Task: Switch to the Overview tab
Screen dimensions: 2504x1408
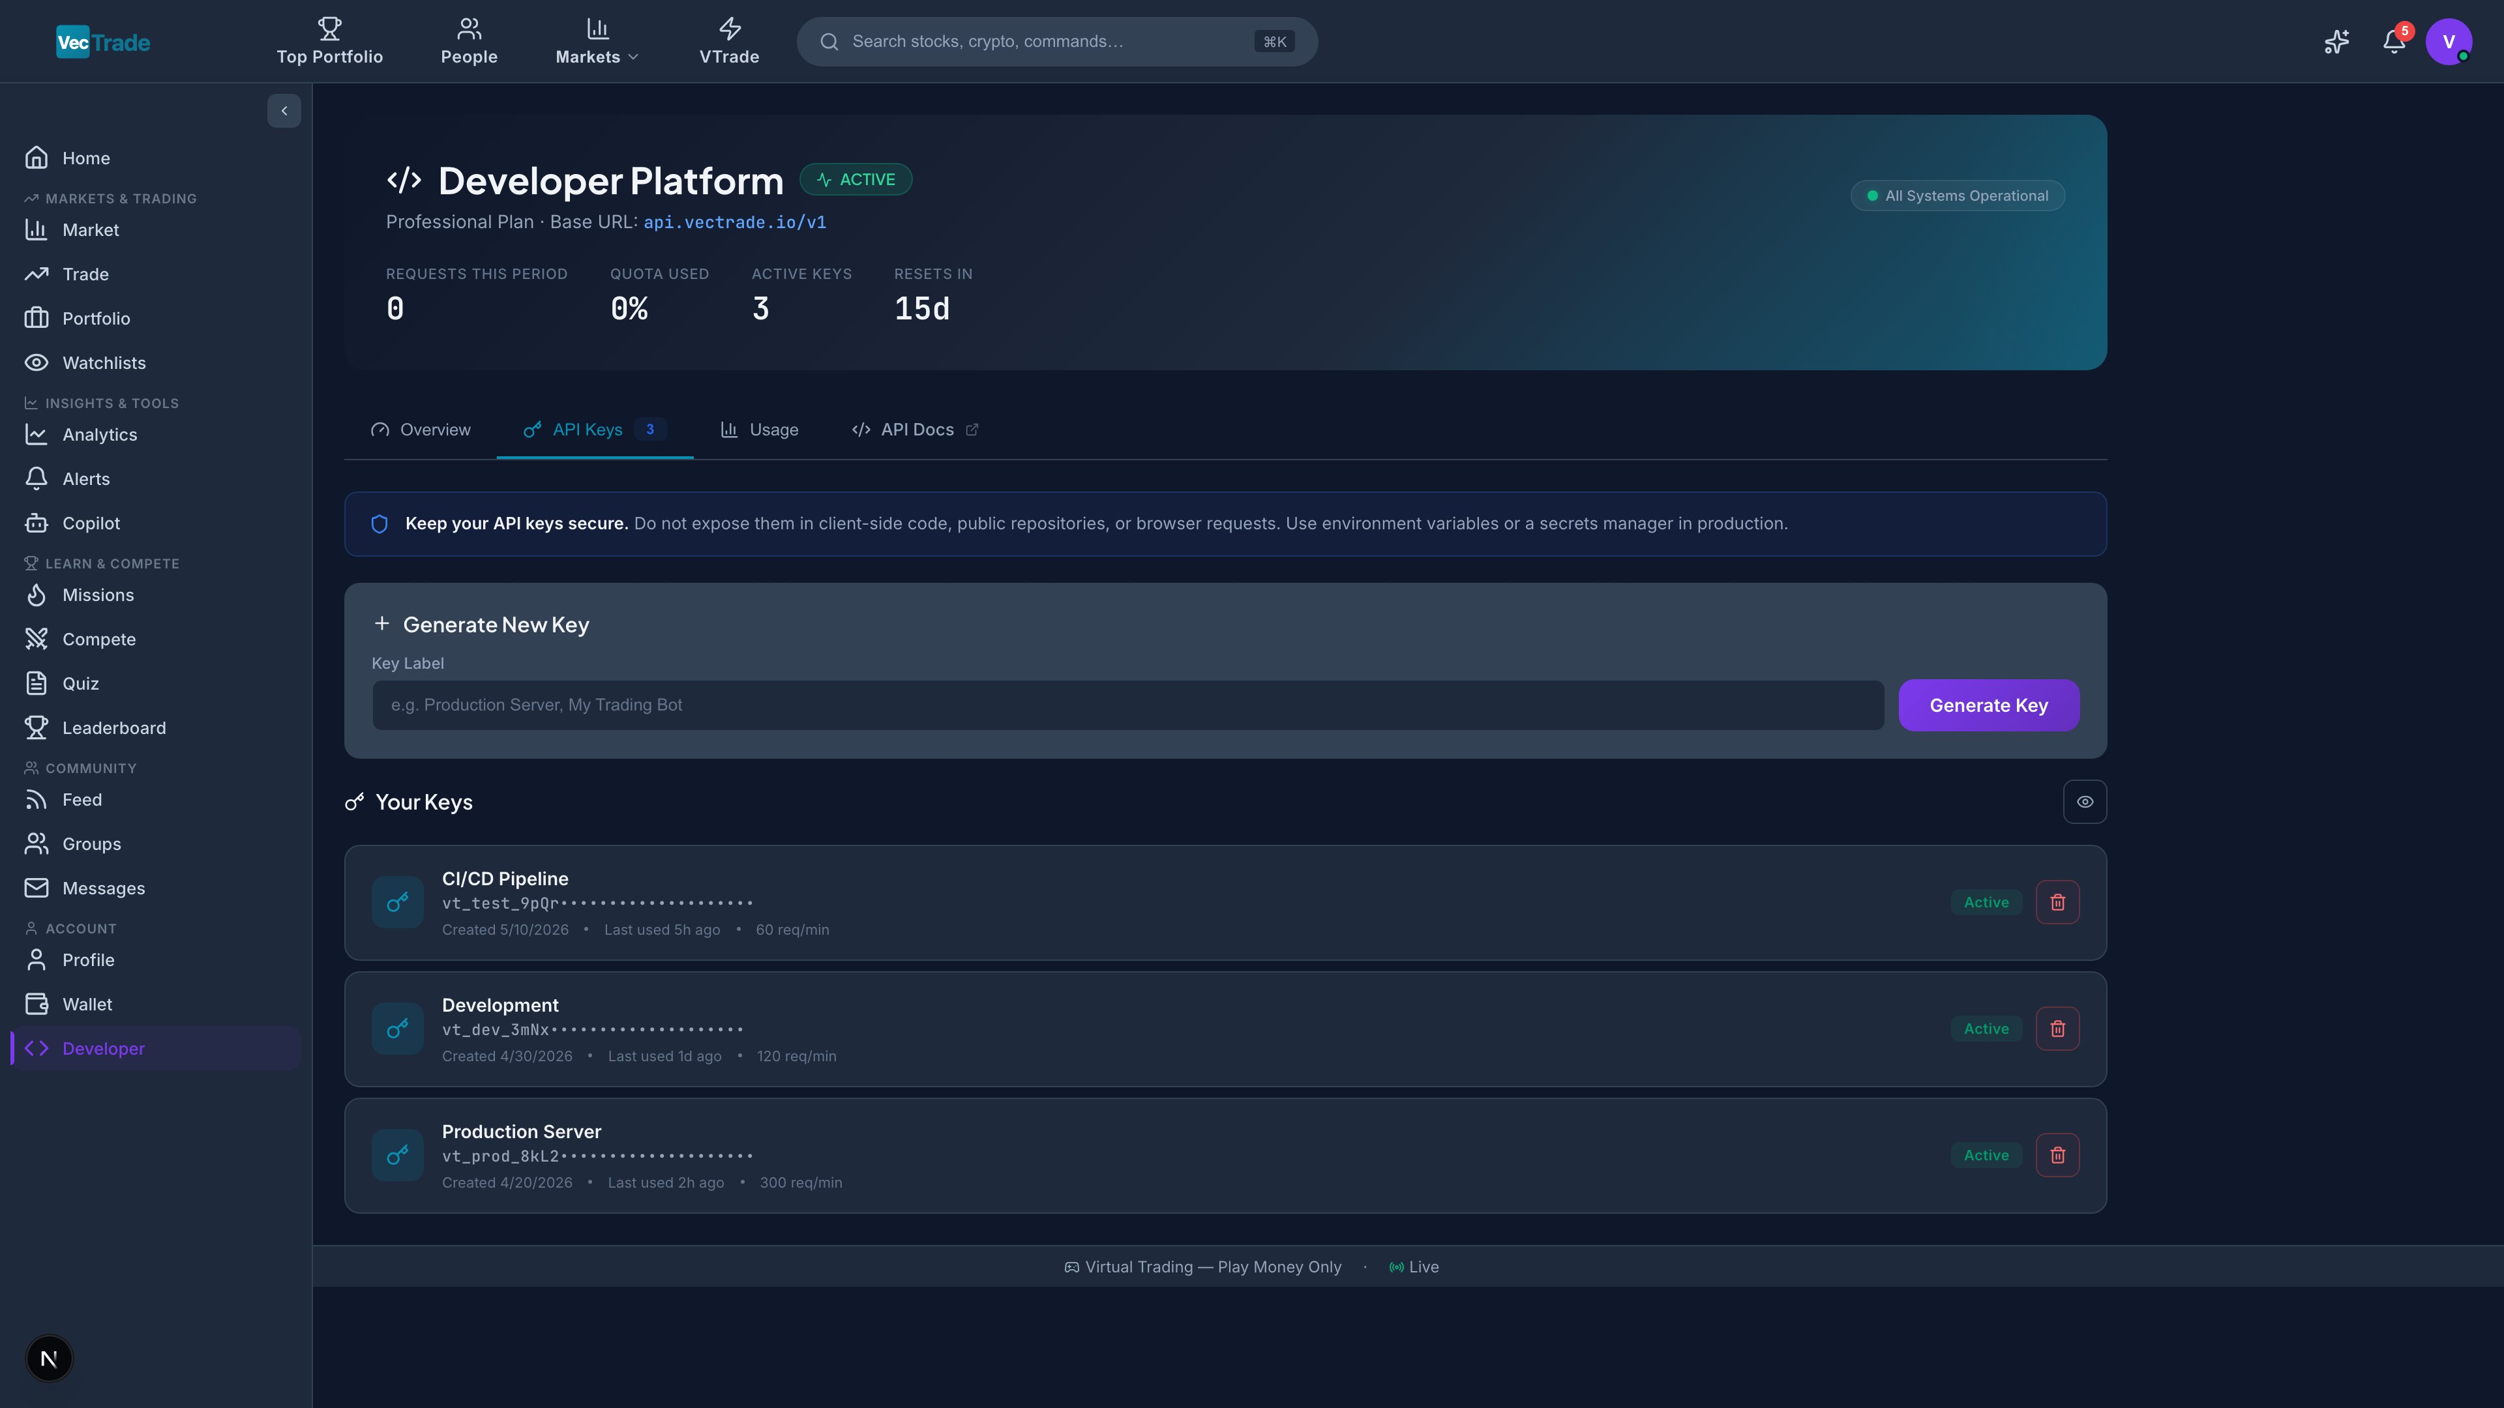Action: pos(421,430)
